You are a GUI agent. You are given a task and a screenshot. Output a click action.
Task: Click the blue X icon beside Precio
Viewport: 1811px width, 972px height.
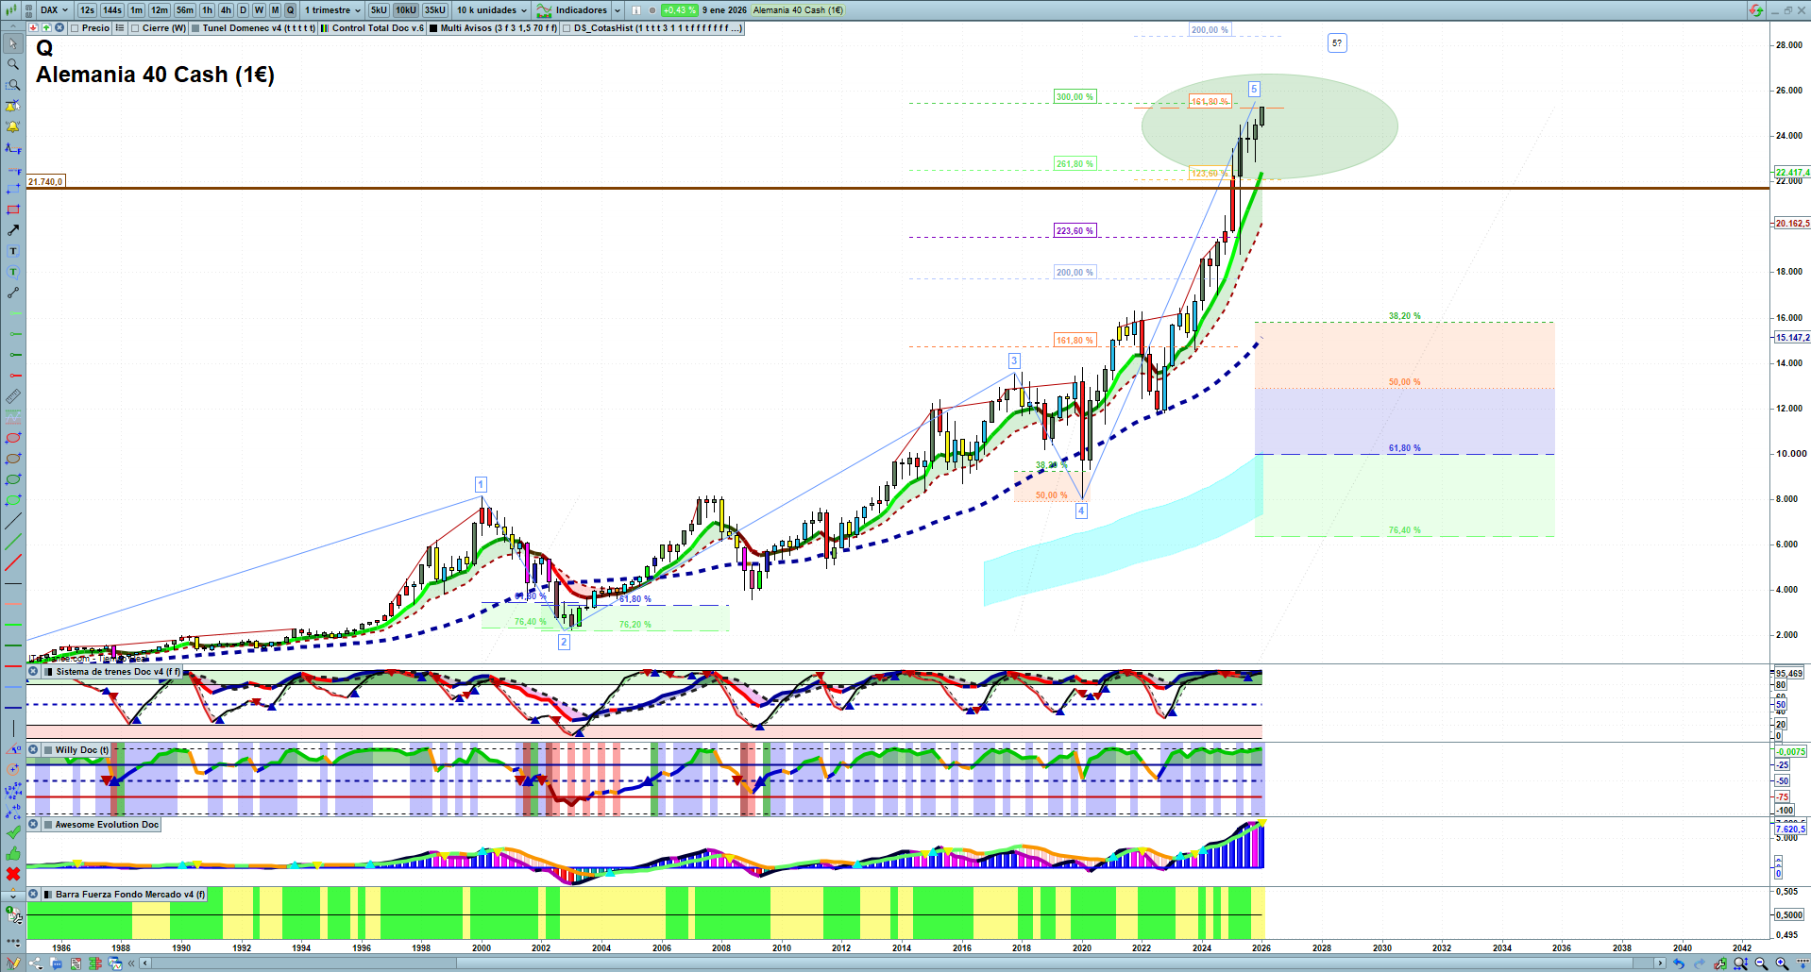(x=59, y=28)
